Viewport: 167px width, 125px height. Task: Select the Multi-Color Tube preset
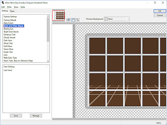coord(10,58)
